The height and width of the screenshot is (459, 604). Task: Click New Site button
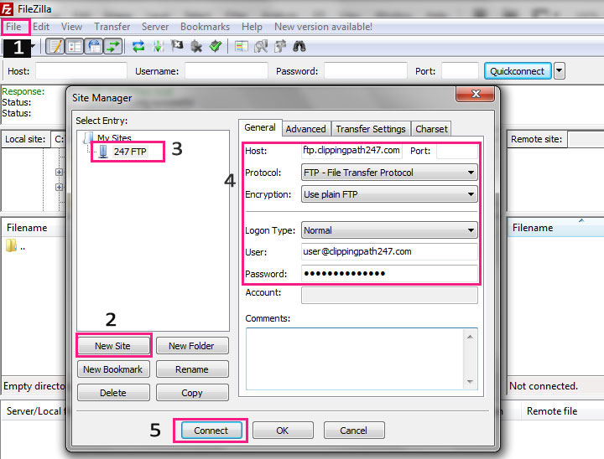[x=113, y=346]
